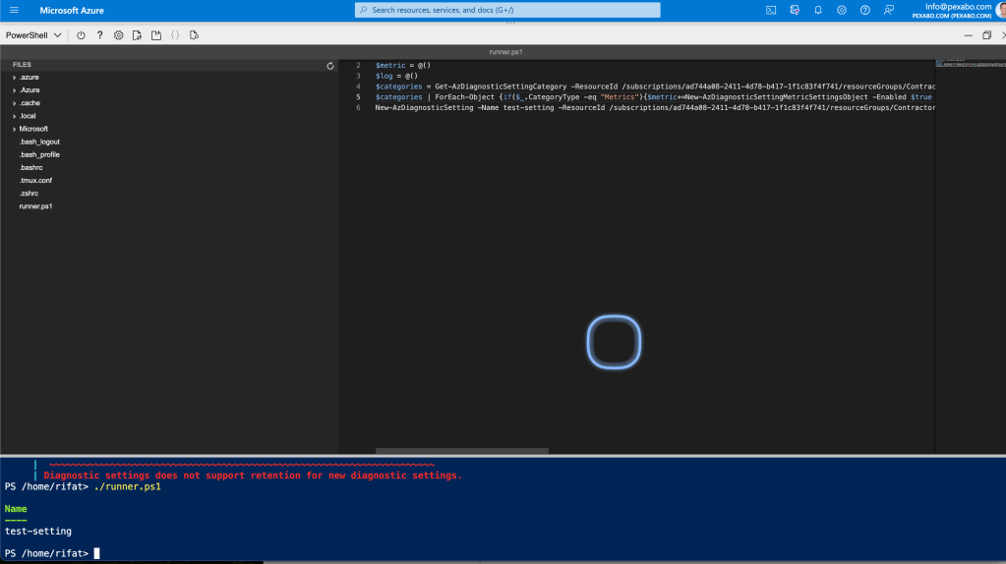
Task: Minimize the Cloud Shell pane
Action: 969,35
